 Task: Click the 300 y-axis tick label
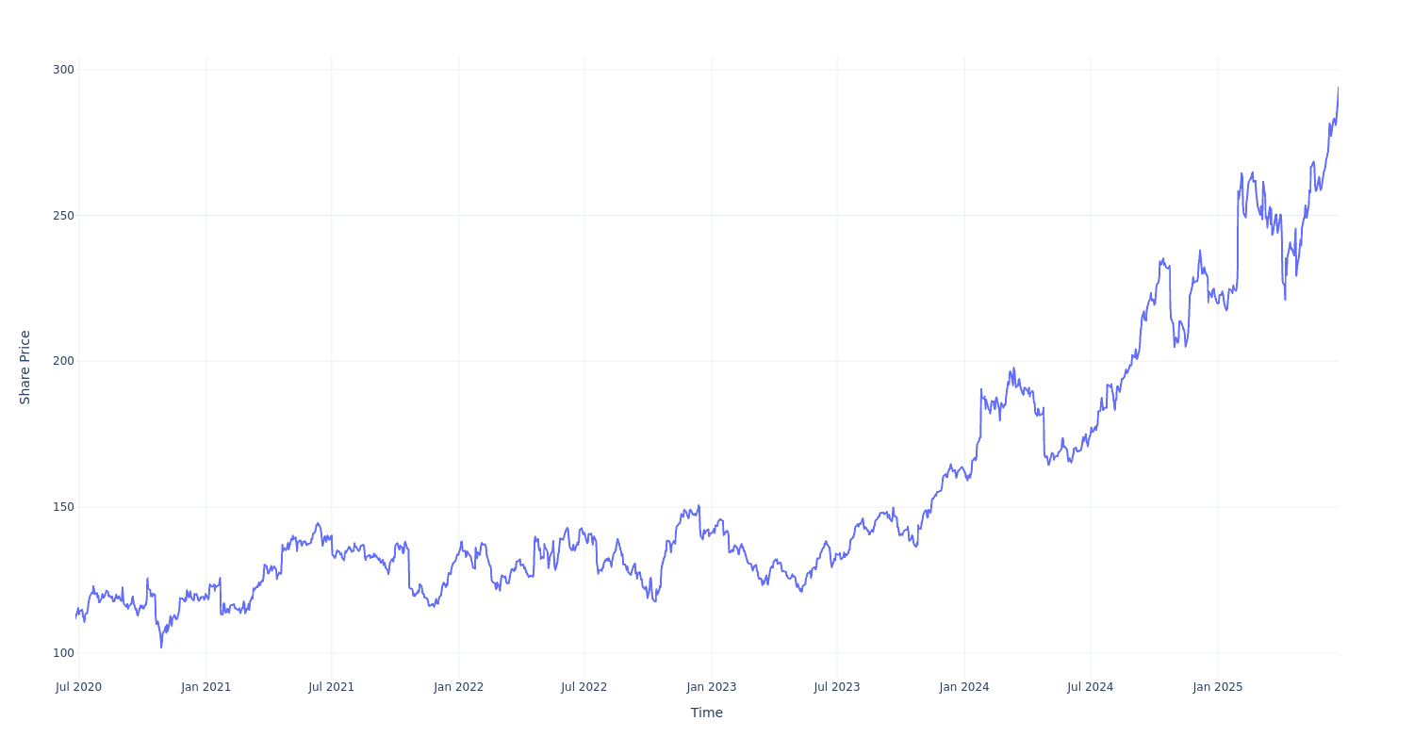63,69
